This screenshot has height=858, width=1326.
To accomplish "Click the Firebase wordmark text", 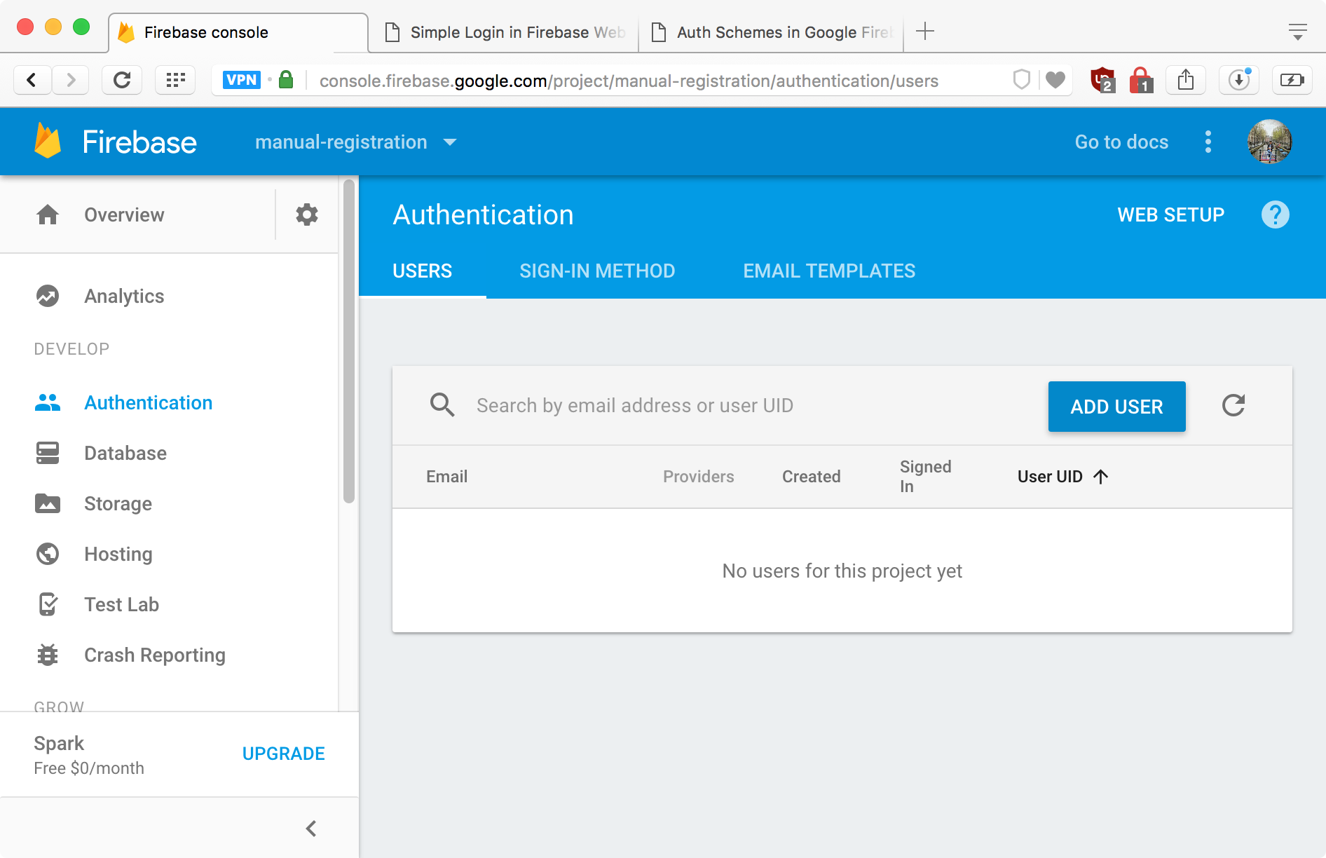I will (x=139, y=142).
